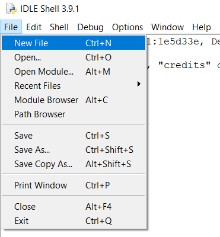Open the Edit menu

click(x=34, y=27)
